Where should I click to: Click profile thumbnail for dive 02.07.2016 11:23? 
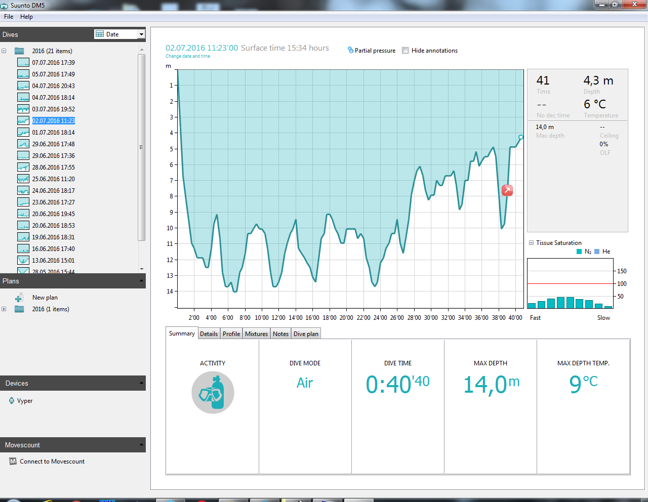(x=23, y=121)
